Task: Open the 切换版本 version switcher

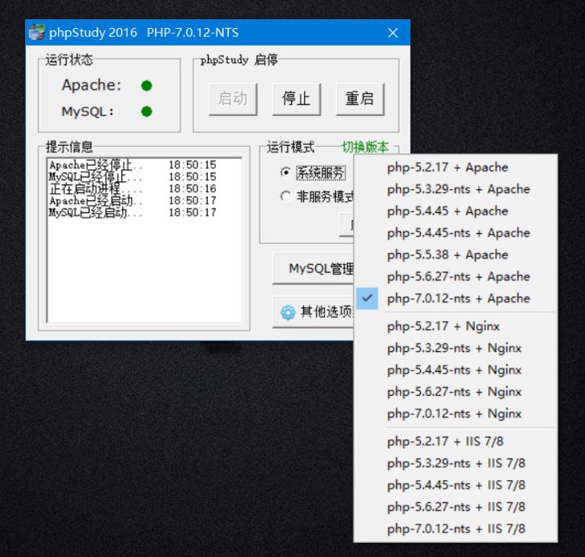Action: point(365,147)
